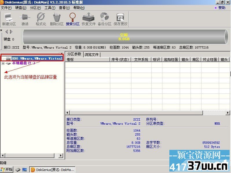Click tree panel left scroll arrow
Image resolution: width=231 pixels, height=173 pixels.
click(3, 155)
